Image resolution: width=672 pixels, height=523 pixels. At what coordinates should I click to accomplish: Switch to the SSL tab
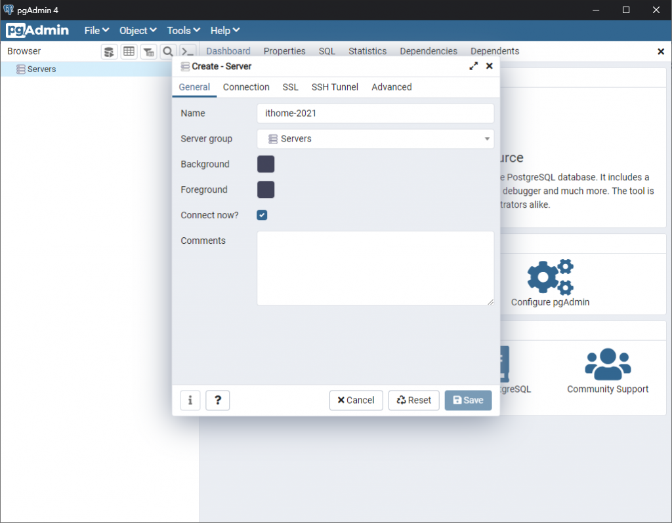tap(290, 87)
